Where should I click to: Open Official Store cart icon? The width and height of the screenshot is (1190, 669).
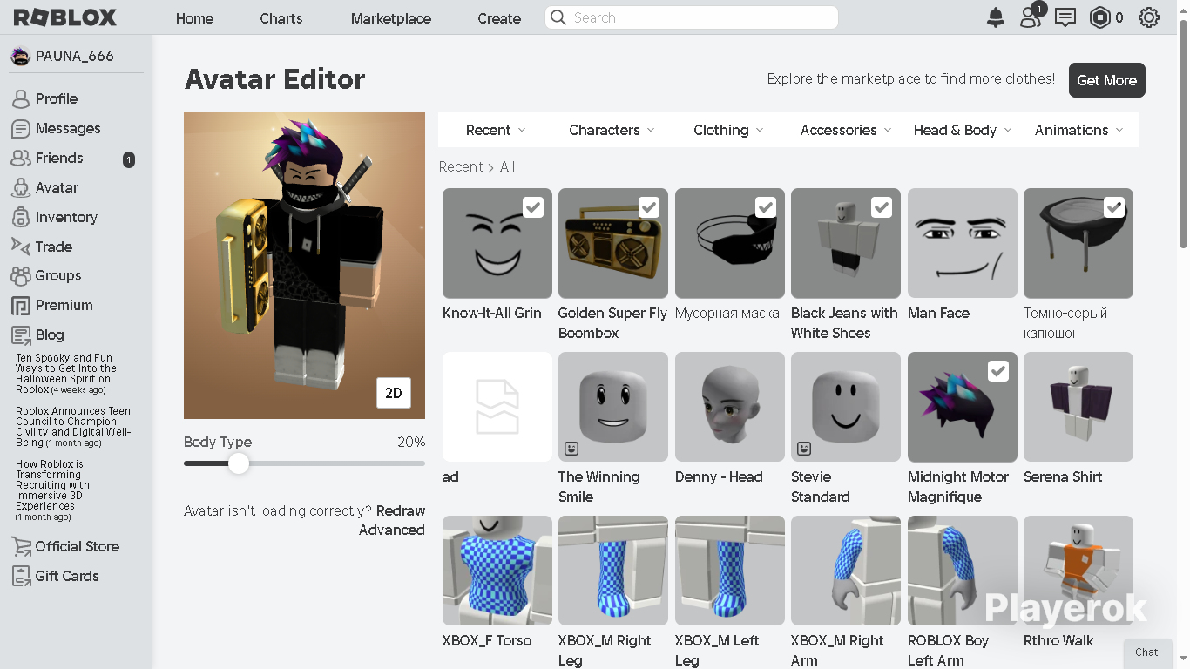pyautogui.click(x=21, y=546)
